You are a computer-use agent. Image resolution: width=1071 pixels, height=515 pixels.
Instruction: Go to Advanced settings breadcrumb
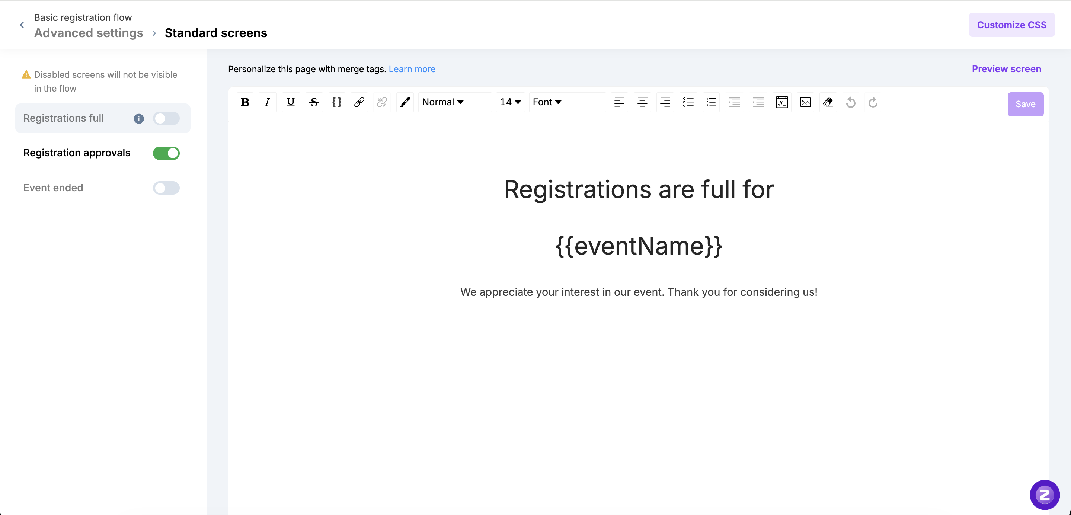pos(88,33)
